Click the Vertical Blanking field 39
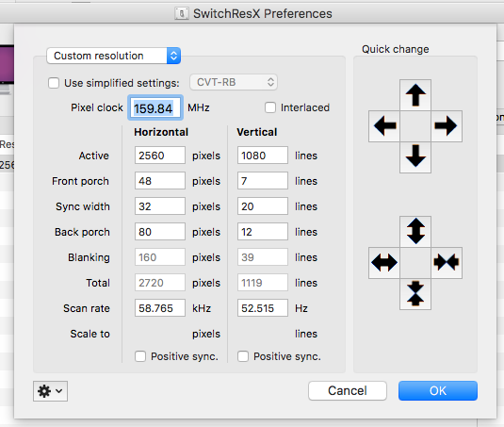This screenshot has height=427, width=504. click(x=263, y=257)
